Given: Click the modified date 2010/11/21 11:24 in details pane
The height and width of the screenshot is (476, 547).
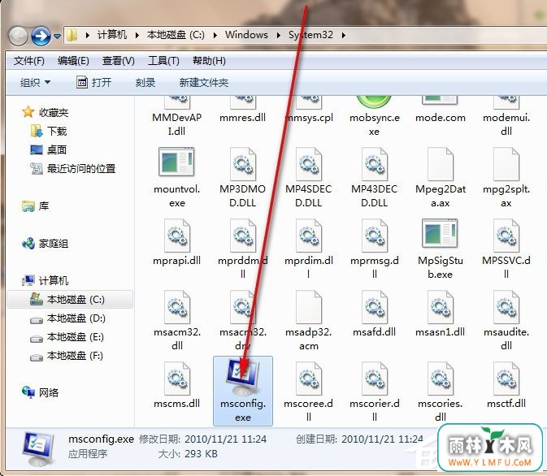Looking at the screenshot, I should point(225,439).
